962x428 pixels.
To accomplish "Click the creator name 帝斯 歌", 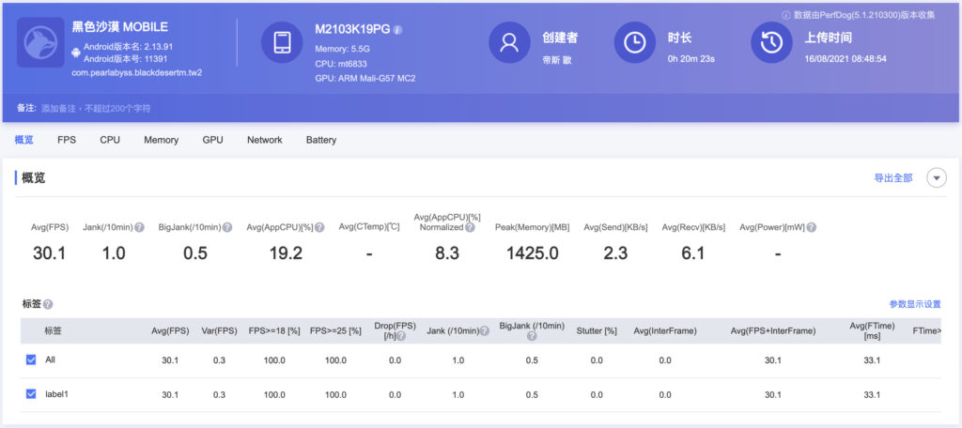I will 557,60.
